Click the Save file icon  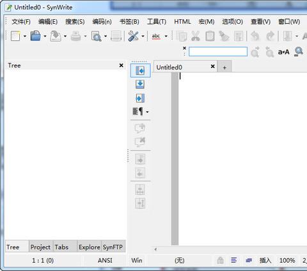click(x=56, y=36)
